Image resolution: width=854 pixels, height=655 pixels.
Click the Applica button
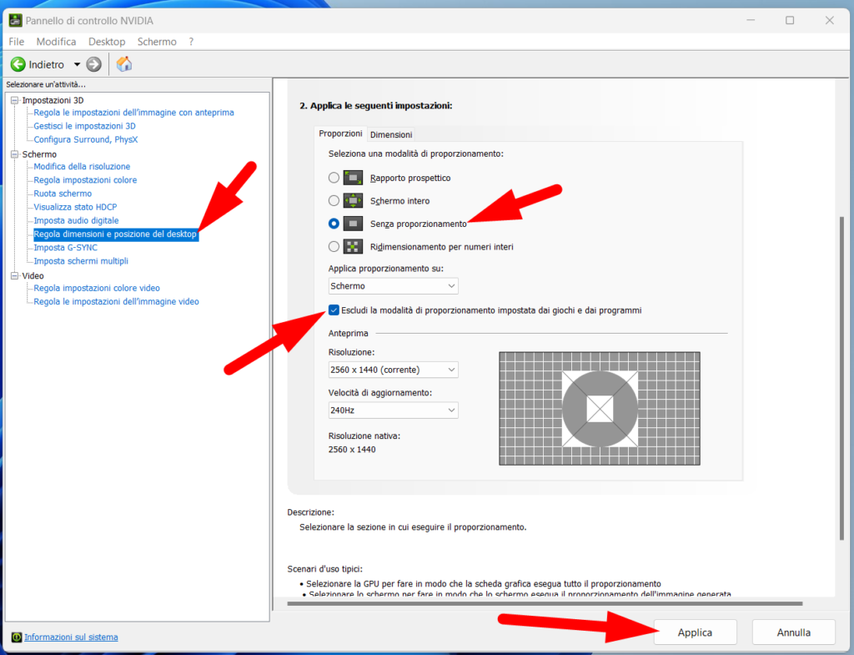pos(695,632)
